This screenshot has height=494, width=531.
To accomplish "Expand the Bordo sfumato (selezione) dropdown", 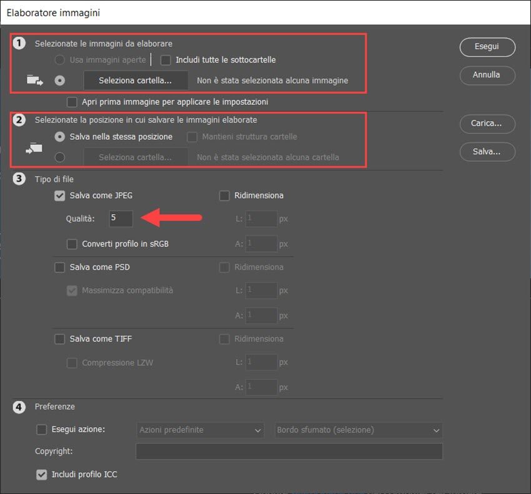I will [x=358, y=430].
